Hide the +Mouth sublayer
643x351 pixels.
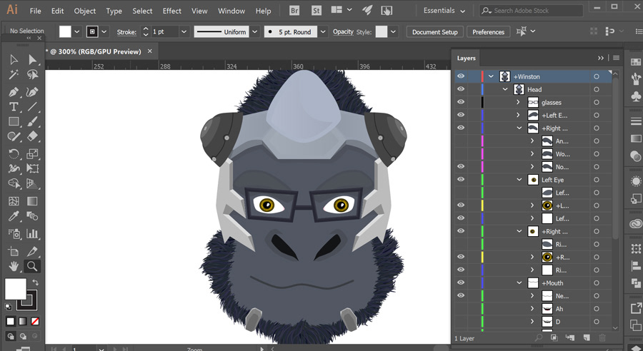(461, 283)
